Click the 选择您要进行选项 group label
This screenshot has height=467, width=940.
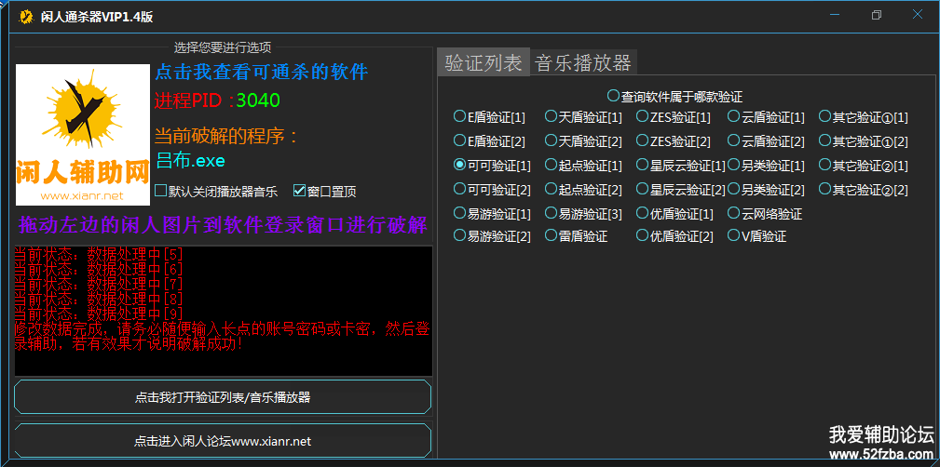[x=223, y=47]
